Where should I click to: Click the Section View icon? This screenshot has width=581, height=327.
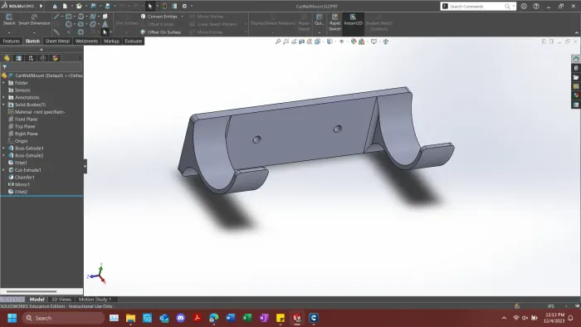click(301, 41)
